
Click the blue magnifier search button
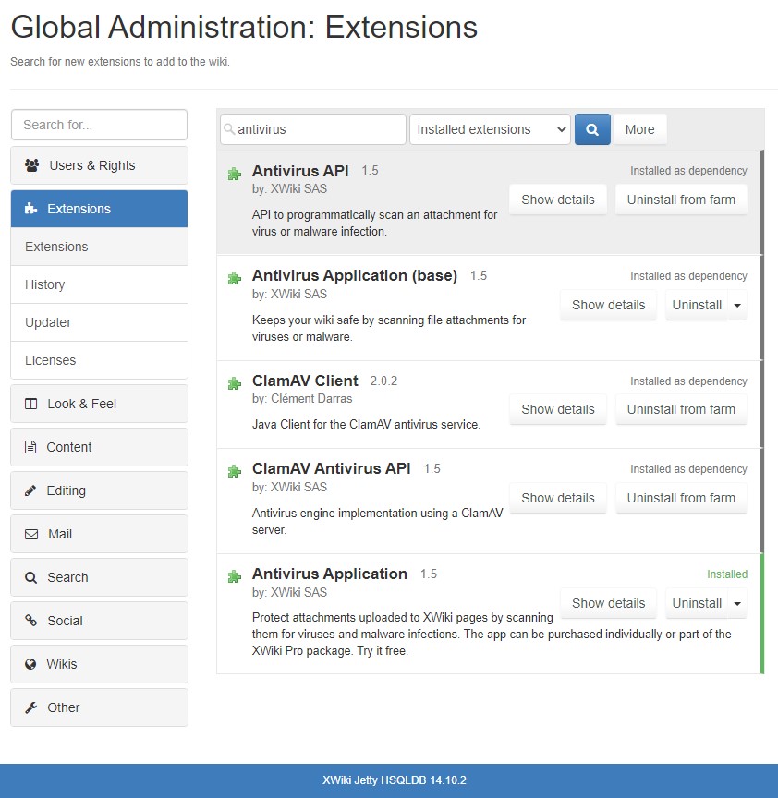pyautogui.click(x=592, y=129)
